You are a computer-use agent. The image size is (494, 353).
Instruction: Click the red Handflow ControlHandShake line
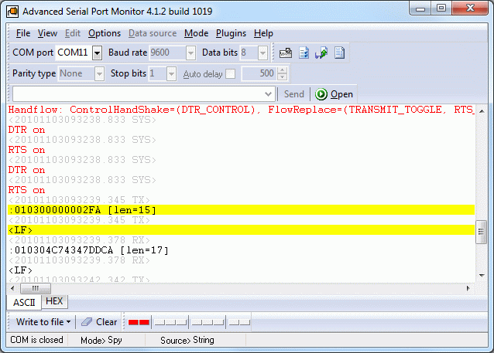click(x=241, y=110)
